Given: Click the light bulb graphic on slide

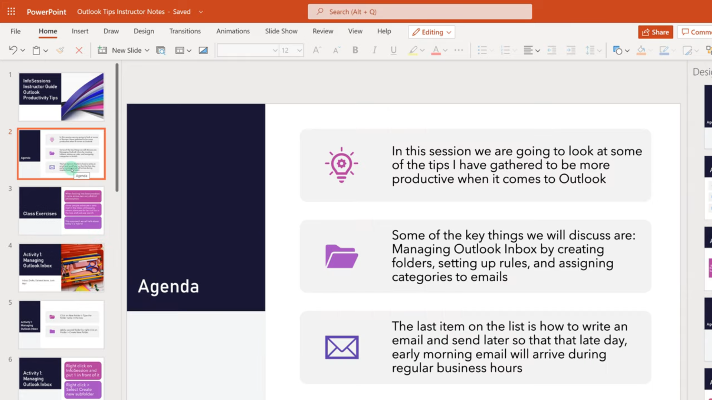Looking at the screenshot, I should [x=341, y=165].
